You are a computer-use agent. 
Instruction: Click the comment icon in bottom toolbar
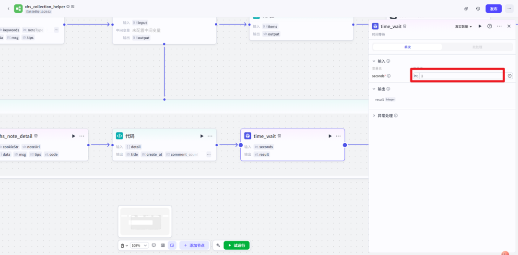(154, 245)
